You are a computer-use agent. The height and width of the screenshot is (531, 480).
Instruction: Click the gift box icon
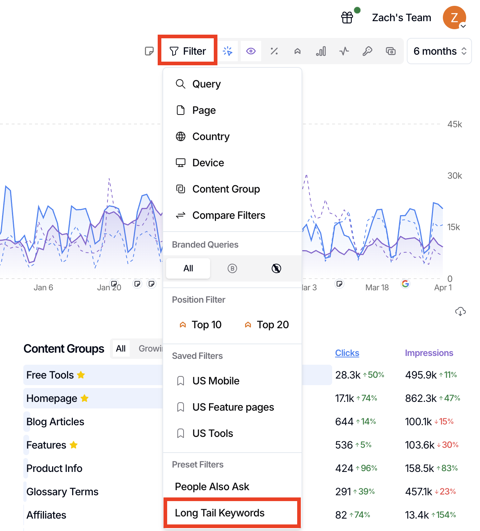coord(347,18)
